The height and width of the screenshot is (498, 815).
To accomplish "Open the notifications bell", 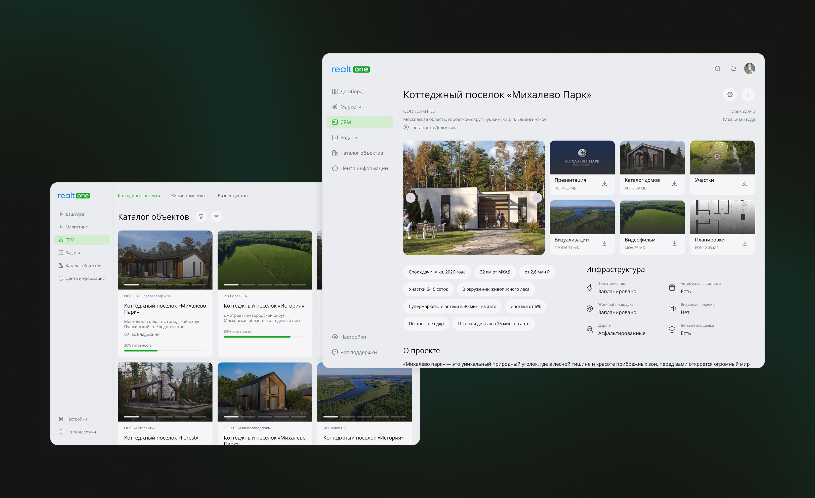I will [733, 69].
